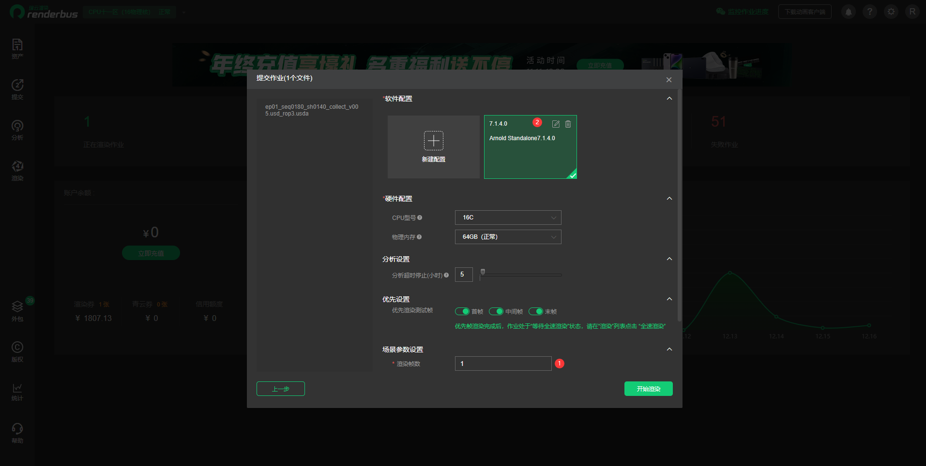
Task: Show the 物理内存 help tooltip icon
Action: pyautogui.click(x=419, y=237)
